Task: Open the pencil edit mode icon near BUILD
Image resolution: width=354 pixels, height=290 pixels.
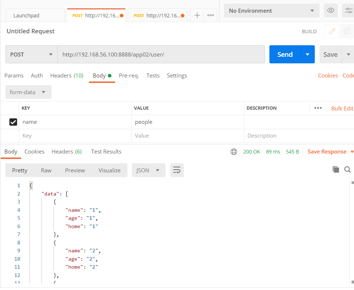Action: (332, 31)
